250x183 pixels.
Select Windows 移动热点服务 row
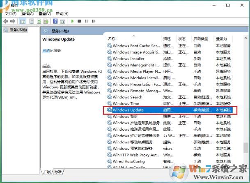[169, 142]
